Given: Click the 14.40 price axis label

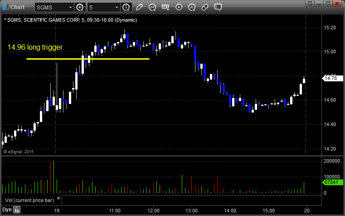Looking at the screenshot, I should pyautogui.click(x=330, y=124).
